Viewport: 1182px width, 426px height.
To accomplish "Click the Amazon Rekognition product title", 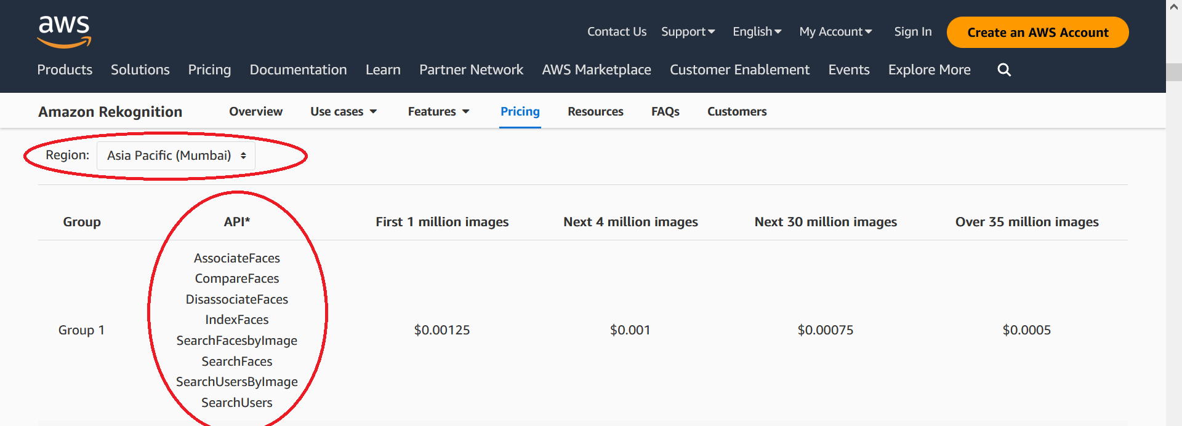I will (x=110, y=112).
